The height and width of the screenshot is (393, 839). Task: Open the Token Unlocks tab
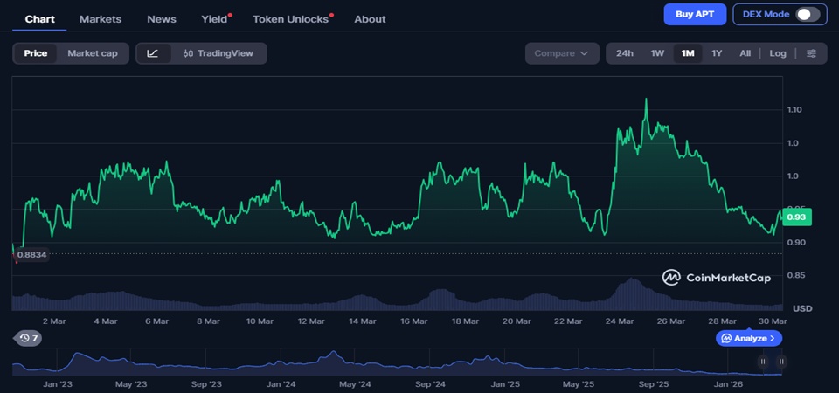click(x=290, y=19)
